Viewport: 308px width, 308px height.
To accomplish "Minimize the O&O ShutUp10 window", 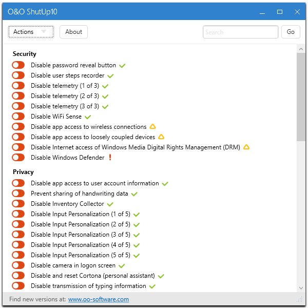I will (x=262, y=12).
